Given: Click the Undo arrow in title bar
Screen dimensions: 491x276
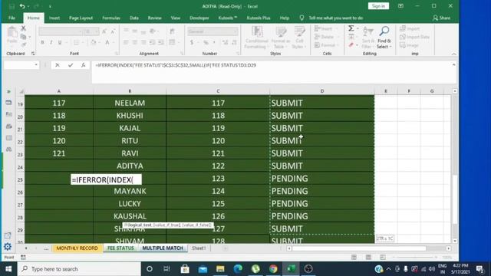Looking at the screenshot, I should [22, 6].
